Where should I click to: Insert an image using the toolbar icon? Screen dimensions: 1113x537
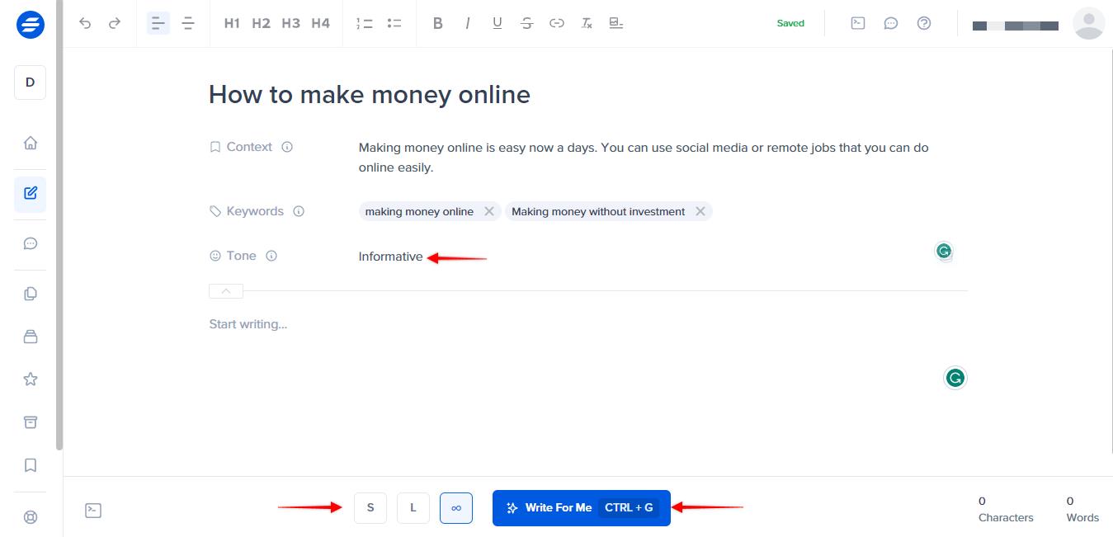[616, 23]
